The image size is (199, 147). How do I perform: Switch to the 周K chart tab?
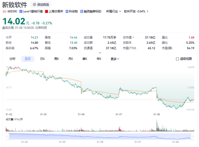[56, 59]
